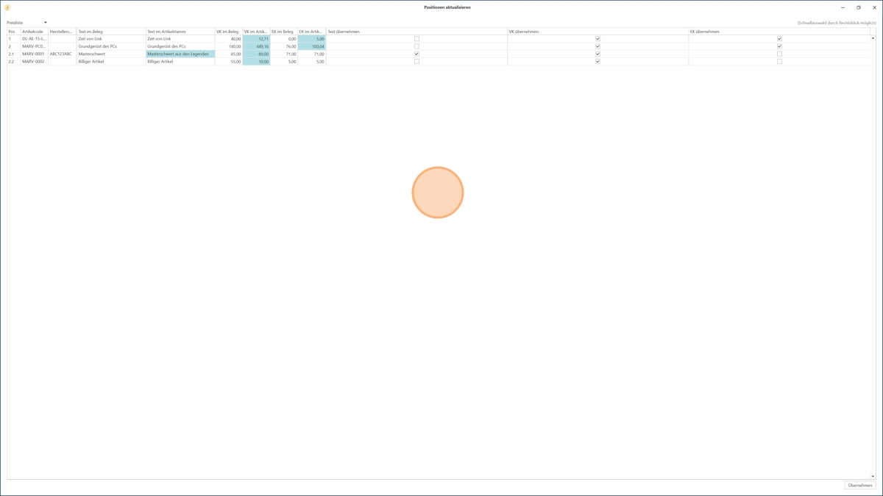Enable Text übernehmen for position 1

tap(416, 39)
